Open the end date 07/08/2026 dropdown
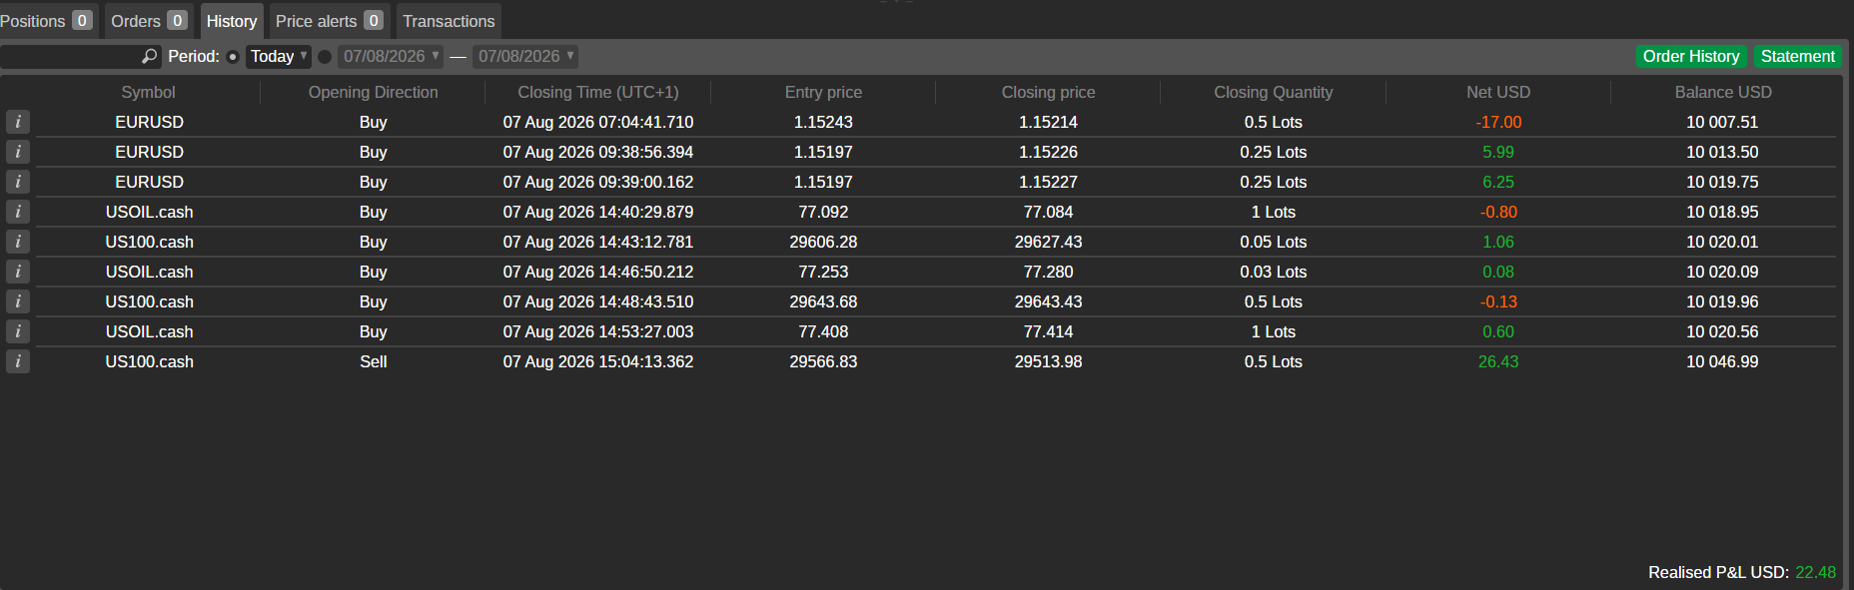This screenshot has width=1854, height=590. point(525,57)
